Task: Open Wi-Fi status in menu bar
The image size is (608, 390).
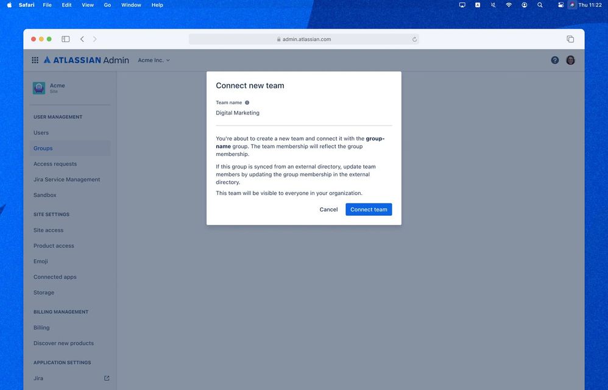Action: coord(509,5)
